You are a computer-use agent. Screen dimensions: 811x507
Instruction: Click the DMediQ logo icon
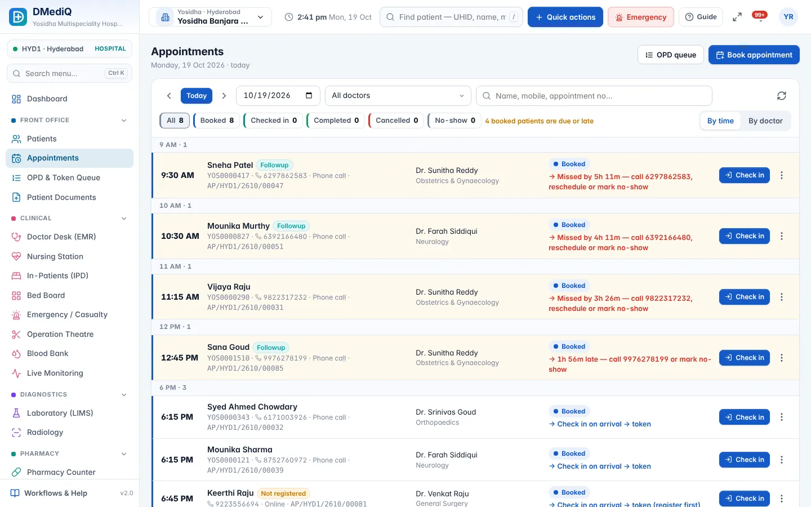point(18,17)
